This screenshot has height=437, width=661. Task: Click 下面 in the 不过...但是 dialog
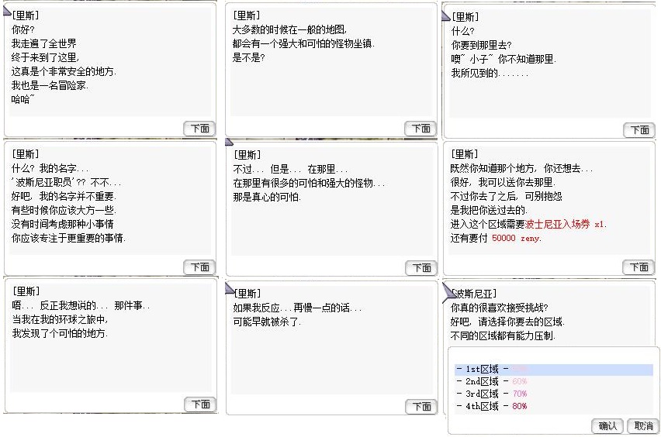pyautogui.click(x=421, y=267)
